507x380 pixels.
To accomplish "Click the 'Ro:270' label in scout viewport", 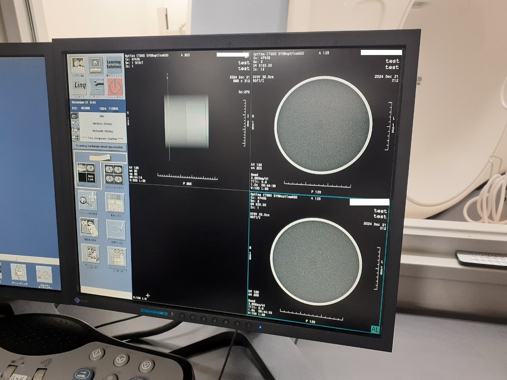I will 244,92.
